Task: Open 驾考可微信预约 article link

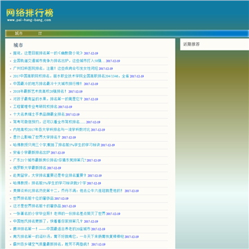Action: point(49,122)
